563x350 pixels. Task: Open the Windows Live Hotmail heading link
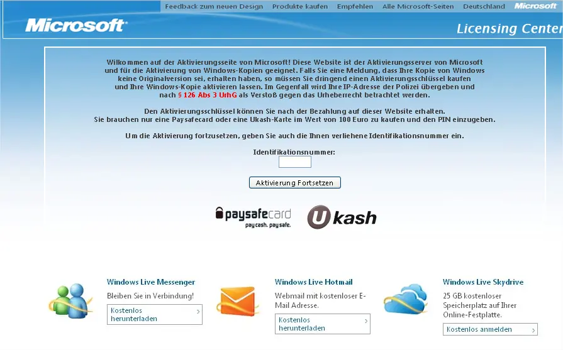coord(314,282)
